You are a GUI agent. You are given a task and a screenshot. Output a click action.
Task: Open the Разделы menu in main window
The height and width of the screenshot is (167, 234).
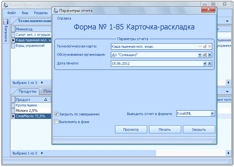tap(41, 13)
